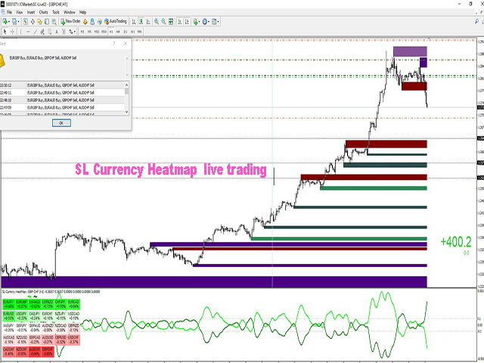Screen dimensions: 484x363
Task: Toggle chart shift icon
Action: [187, 22]
